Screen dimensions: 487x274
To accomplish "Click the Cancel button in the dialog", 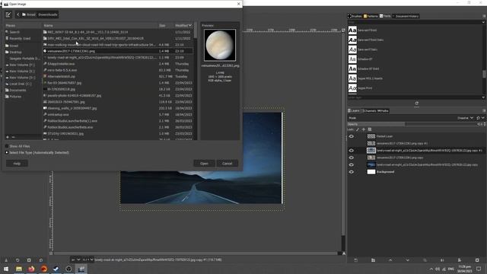I will point(227,164).
